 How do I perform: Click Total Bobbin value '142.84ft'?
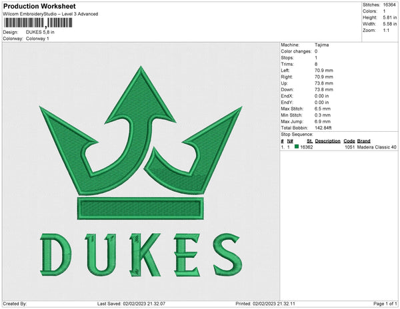pyautogui.click(x=323, y=128)
